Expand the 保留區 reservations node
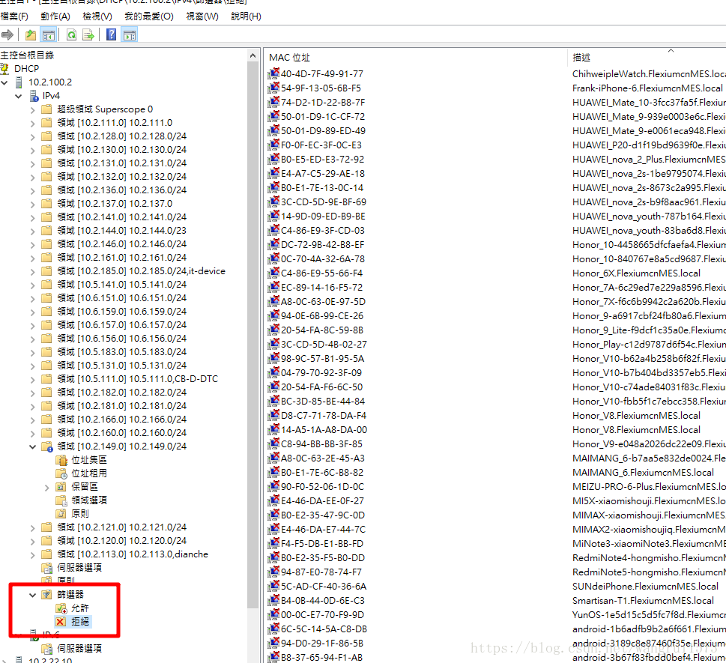 tap(46, 488)
